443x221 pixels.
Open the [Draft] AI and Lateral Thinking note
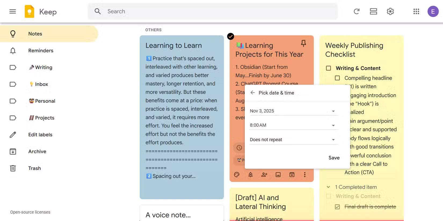click(x=272, y=204)
